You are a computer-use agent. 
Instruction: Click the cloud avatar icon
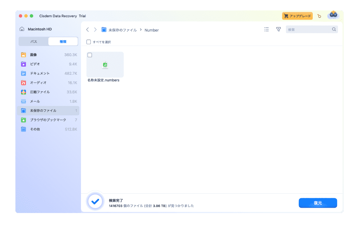pyautogui.click(x=333, y=15)
